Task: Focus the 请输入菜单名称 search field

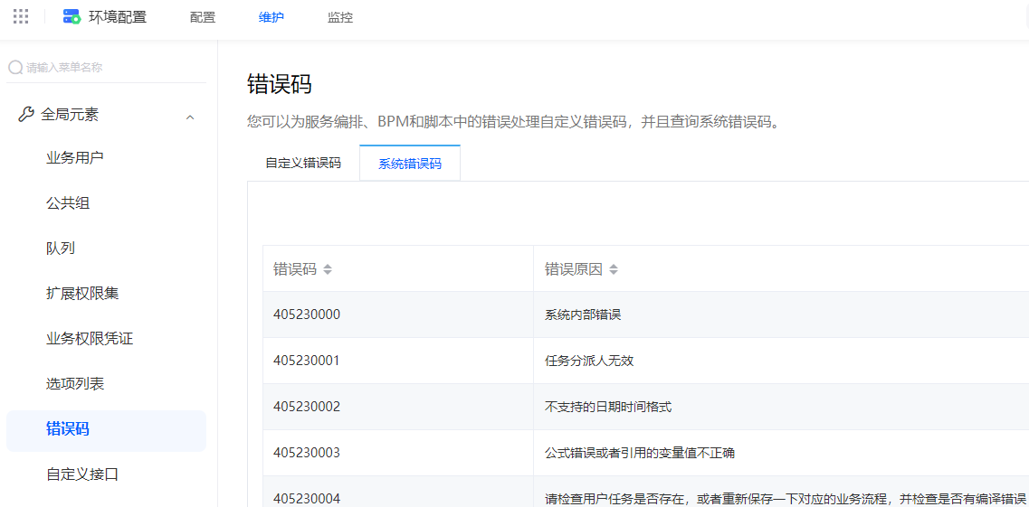Action: (x=109, y=67)
